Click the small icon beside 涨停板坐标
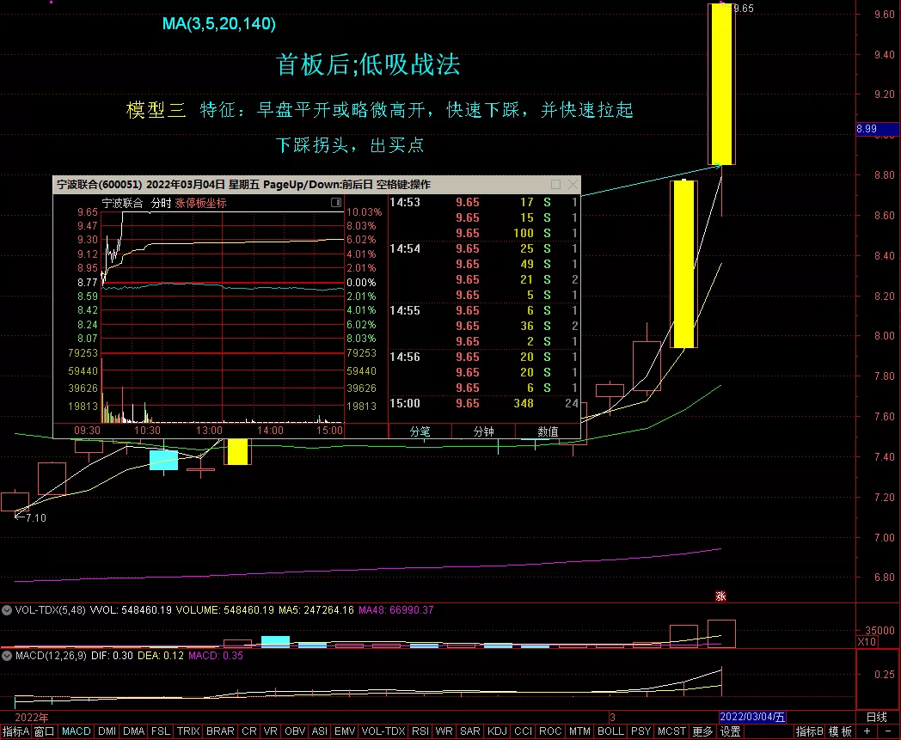This screenshot has height=740, width=901. tap(336, 202)
